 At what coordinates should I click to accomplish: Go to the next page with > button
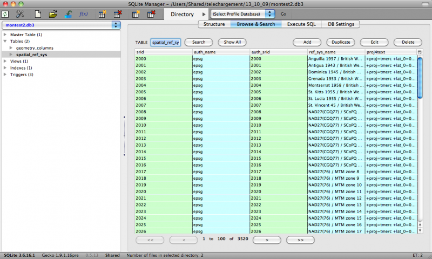coord(267,240)
